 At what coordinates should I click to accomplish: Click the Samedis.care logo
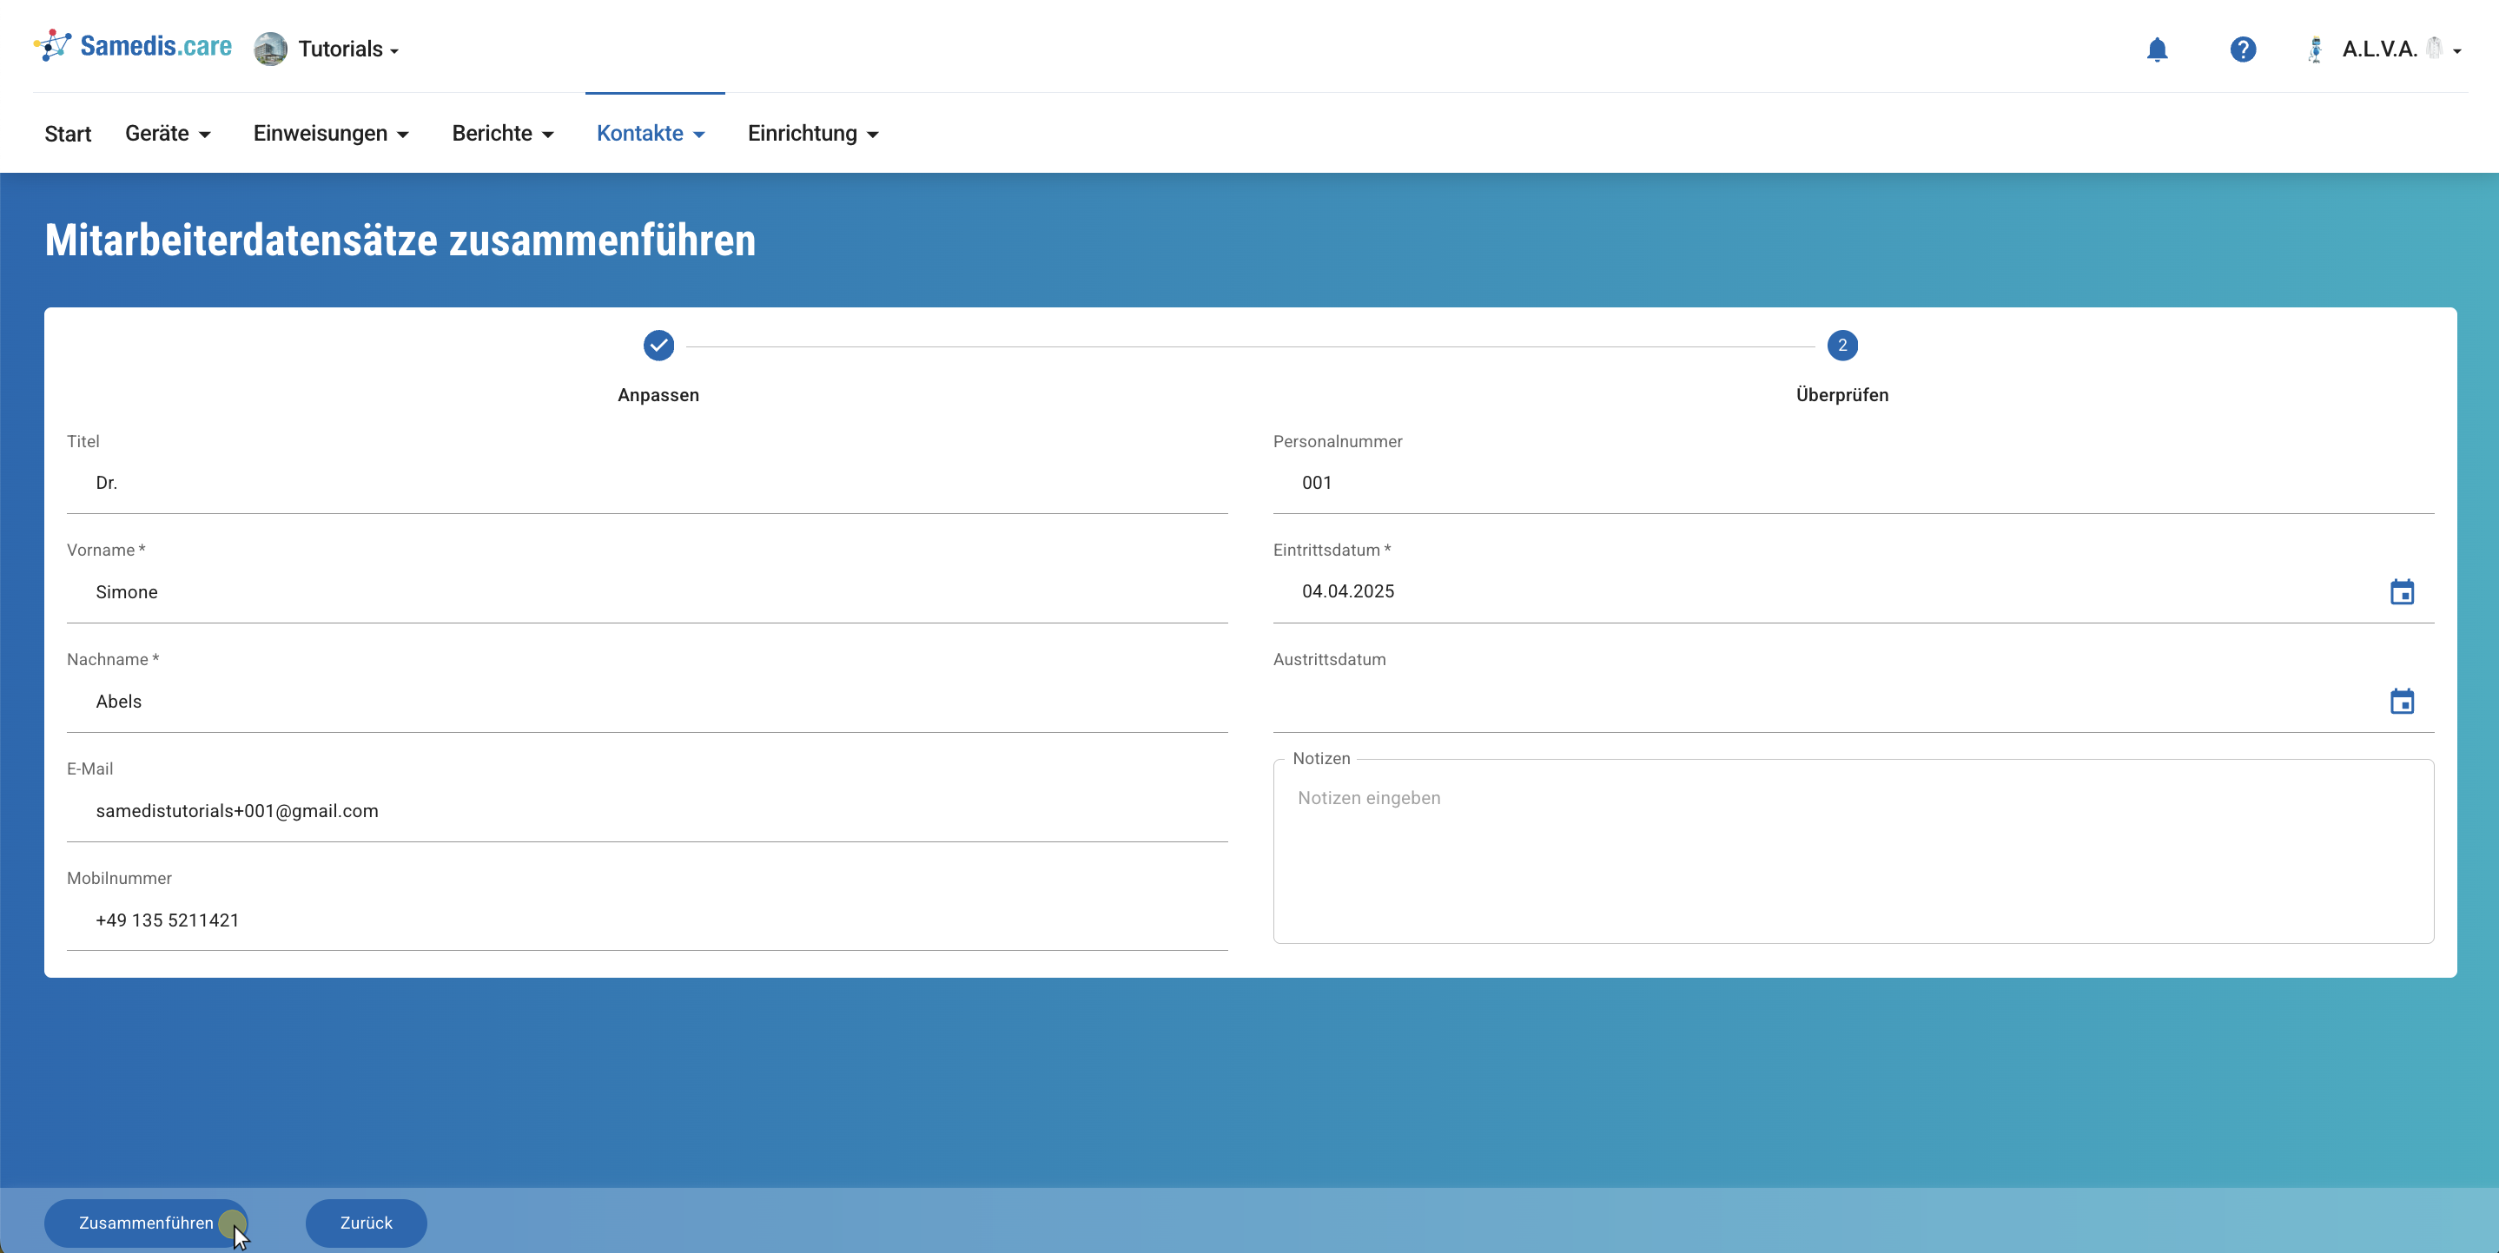[x=133, y=47]
